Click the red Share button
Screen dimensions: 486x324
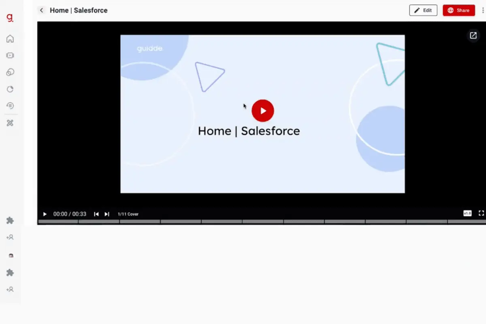tap(459, 11)
